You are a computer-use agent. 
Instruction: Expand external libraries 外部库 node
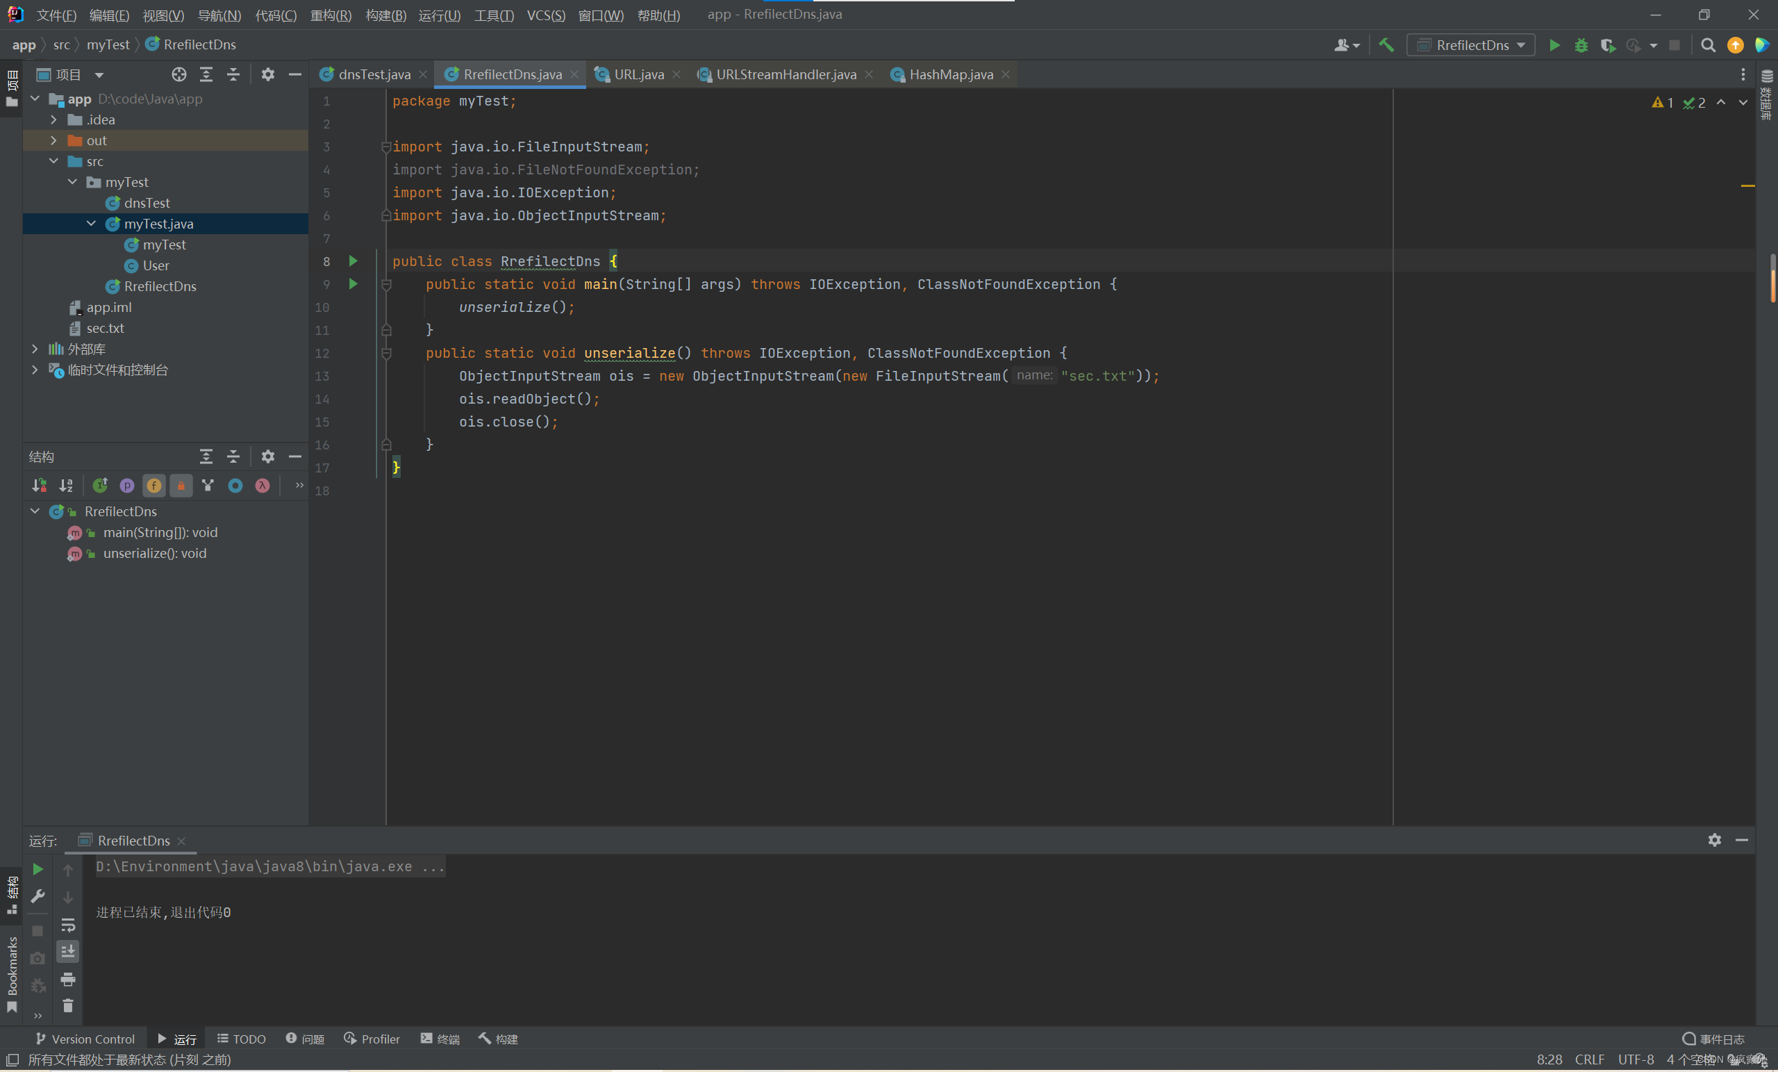coord(35,349)
